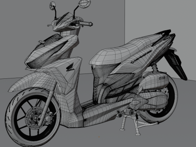Click the orange origin dot on the floor
Screen dimensions: 196x147
coord(99,137)
